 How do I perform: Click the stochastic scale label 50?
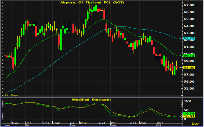pos(186,110)
